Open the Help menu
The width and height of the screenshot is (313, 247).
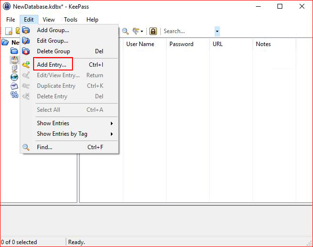(92, 20)
